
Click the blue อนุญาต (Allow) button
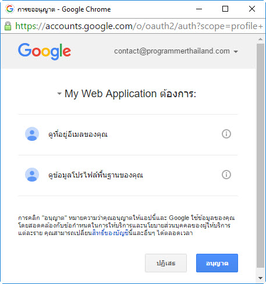tap(217, 263)
